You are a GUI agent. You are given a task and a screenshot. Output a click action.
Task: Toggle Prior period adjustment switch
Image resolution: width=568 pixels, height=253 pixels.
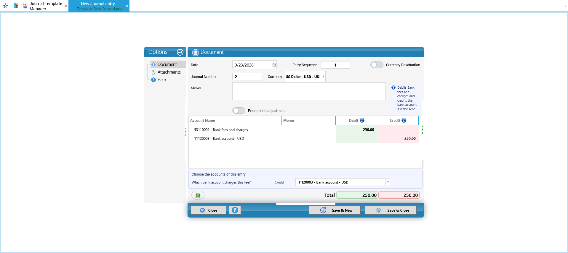[x=239, y=111]
